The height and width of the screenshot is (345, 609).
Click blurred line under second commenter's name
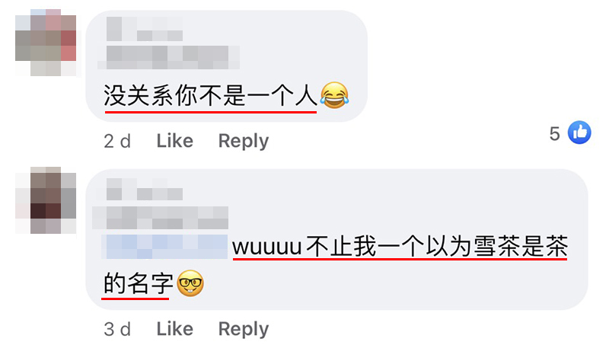click(161, 218)
